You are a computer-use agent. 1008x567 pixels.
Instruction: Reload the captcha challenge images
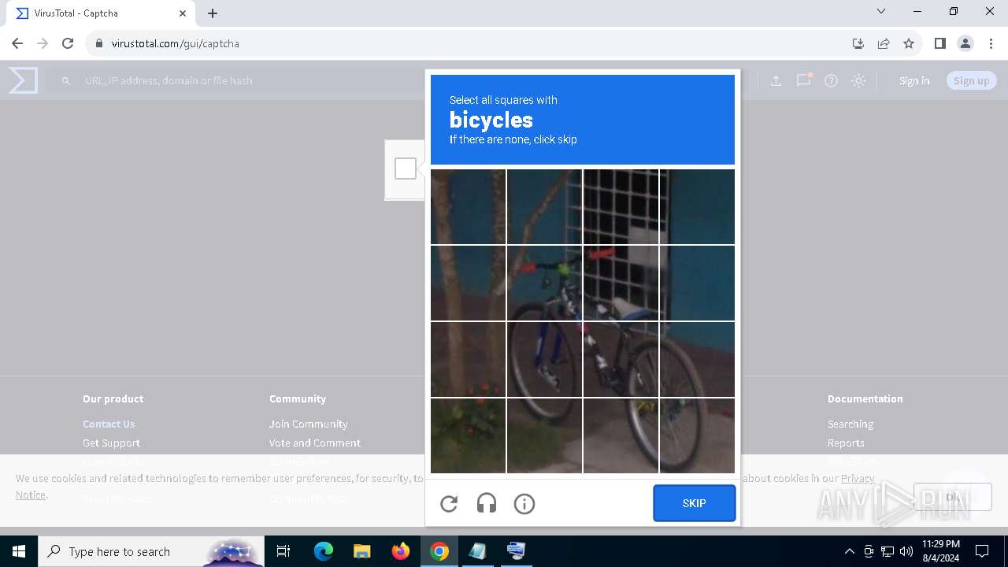449,504
